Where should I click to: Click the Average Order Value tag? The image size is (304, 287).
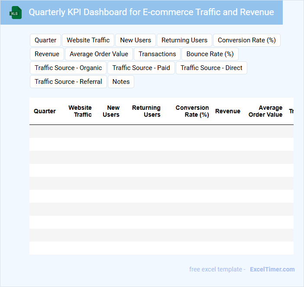[99, 54]
